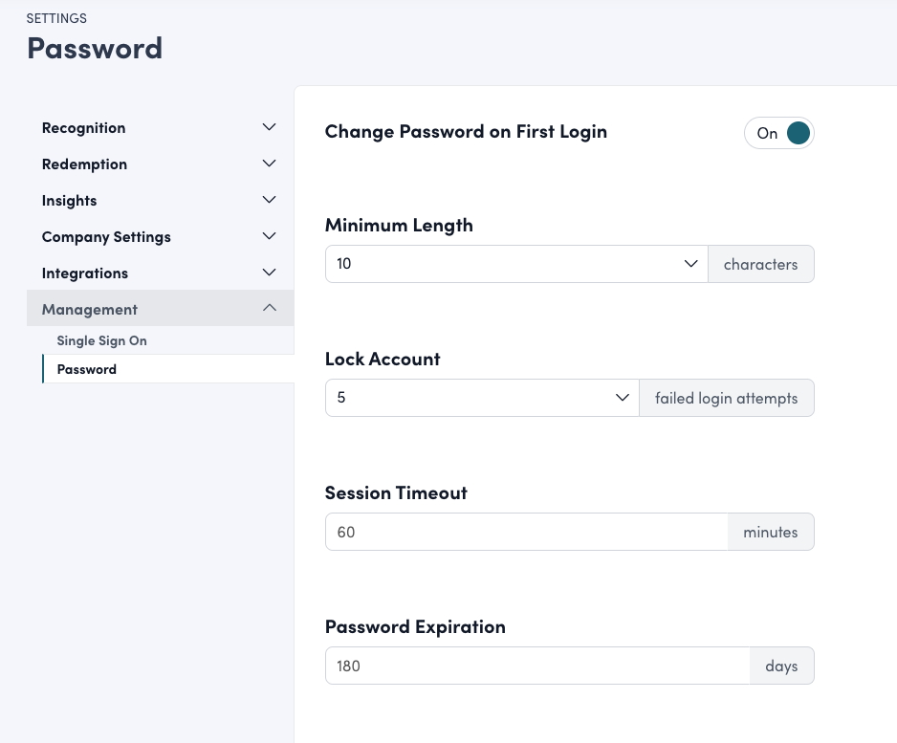
Task: Click the Lock Account dropdown arrow icon
Action: [623, 398]
